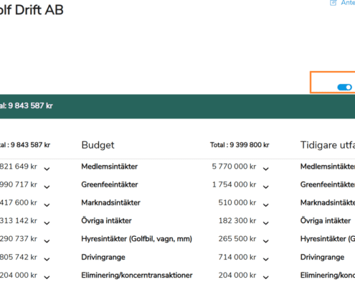Viewport: 355px width, 287px height.
Task: Expand the 417 600 kr row chevron
Action: coord(47,205)
